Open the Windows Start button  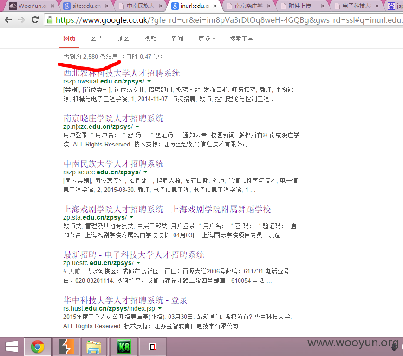[x=12, y=347]
